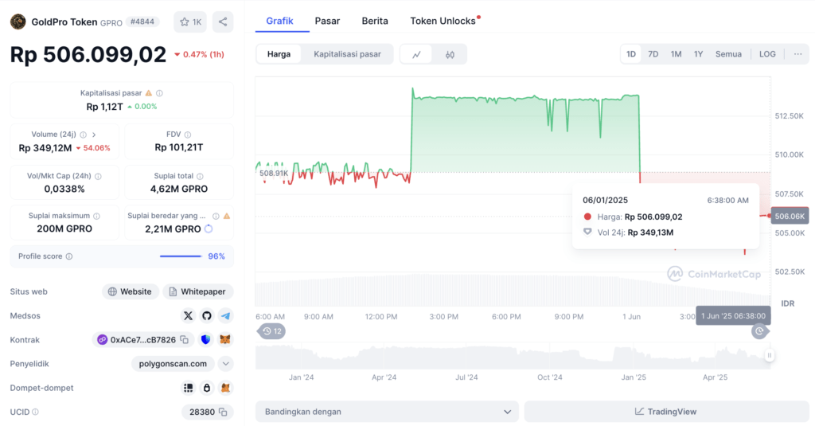Expand the Penyelidik explorer dropdown chevron
Screen dimensions: 815x426
pyautogui.click(x=225, y=364)
